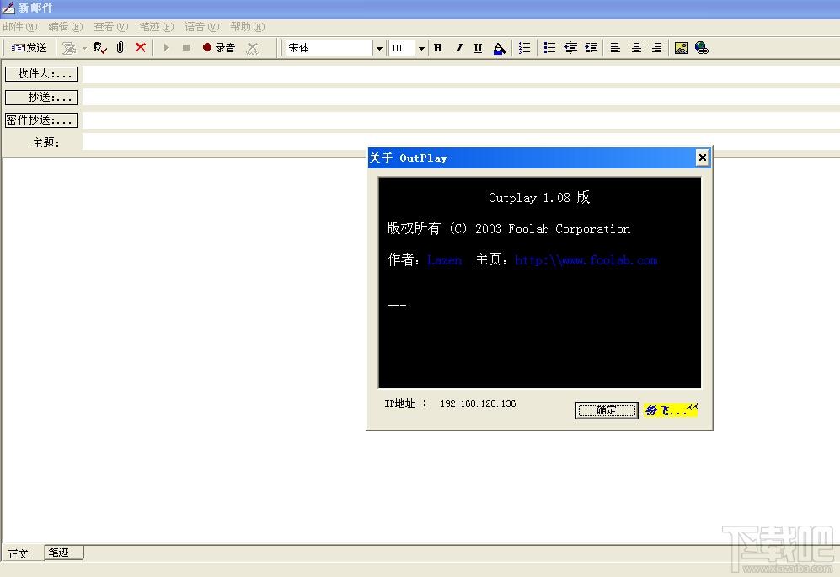Click 确定 in the About OutPlay dialog
The image size is (840, 577).
tap(607, 410)
